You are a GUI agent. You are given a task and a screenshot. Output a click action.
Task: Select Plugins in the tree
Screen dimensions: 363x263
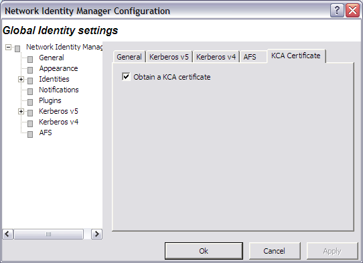50,100
